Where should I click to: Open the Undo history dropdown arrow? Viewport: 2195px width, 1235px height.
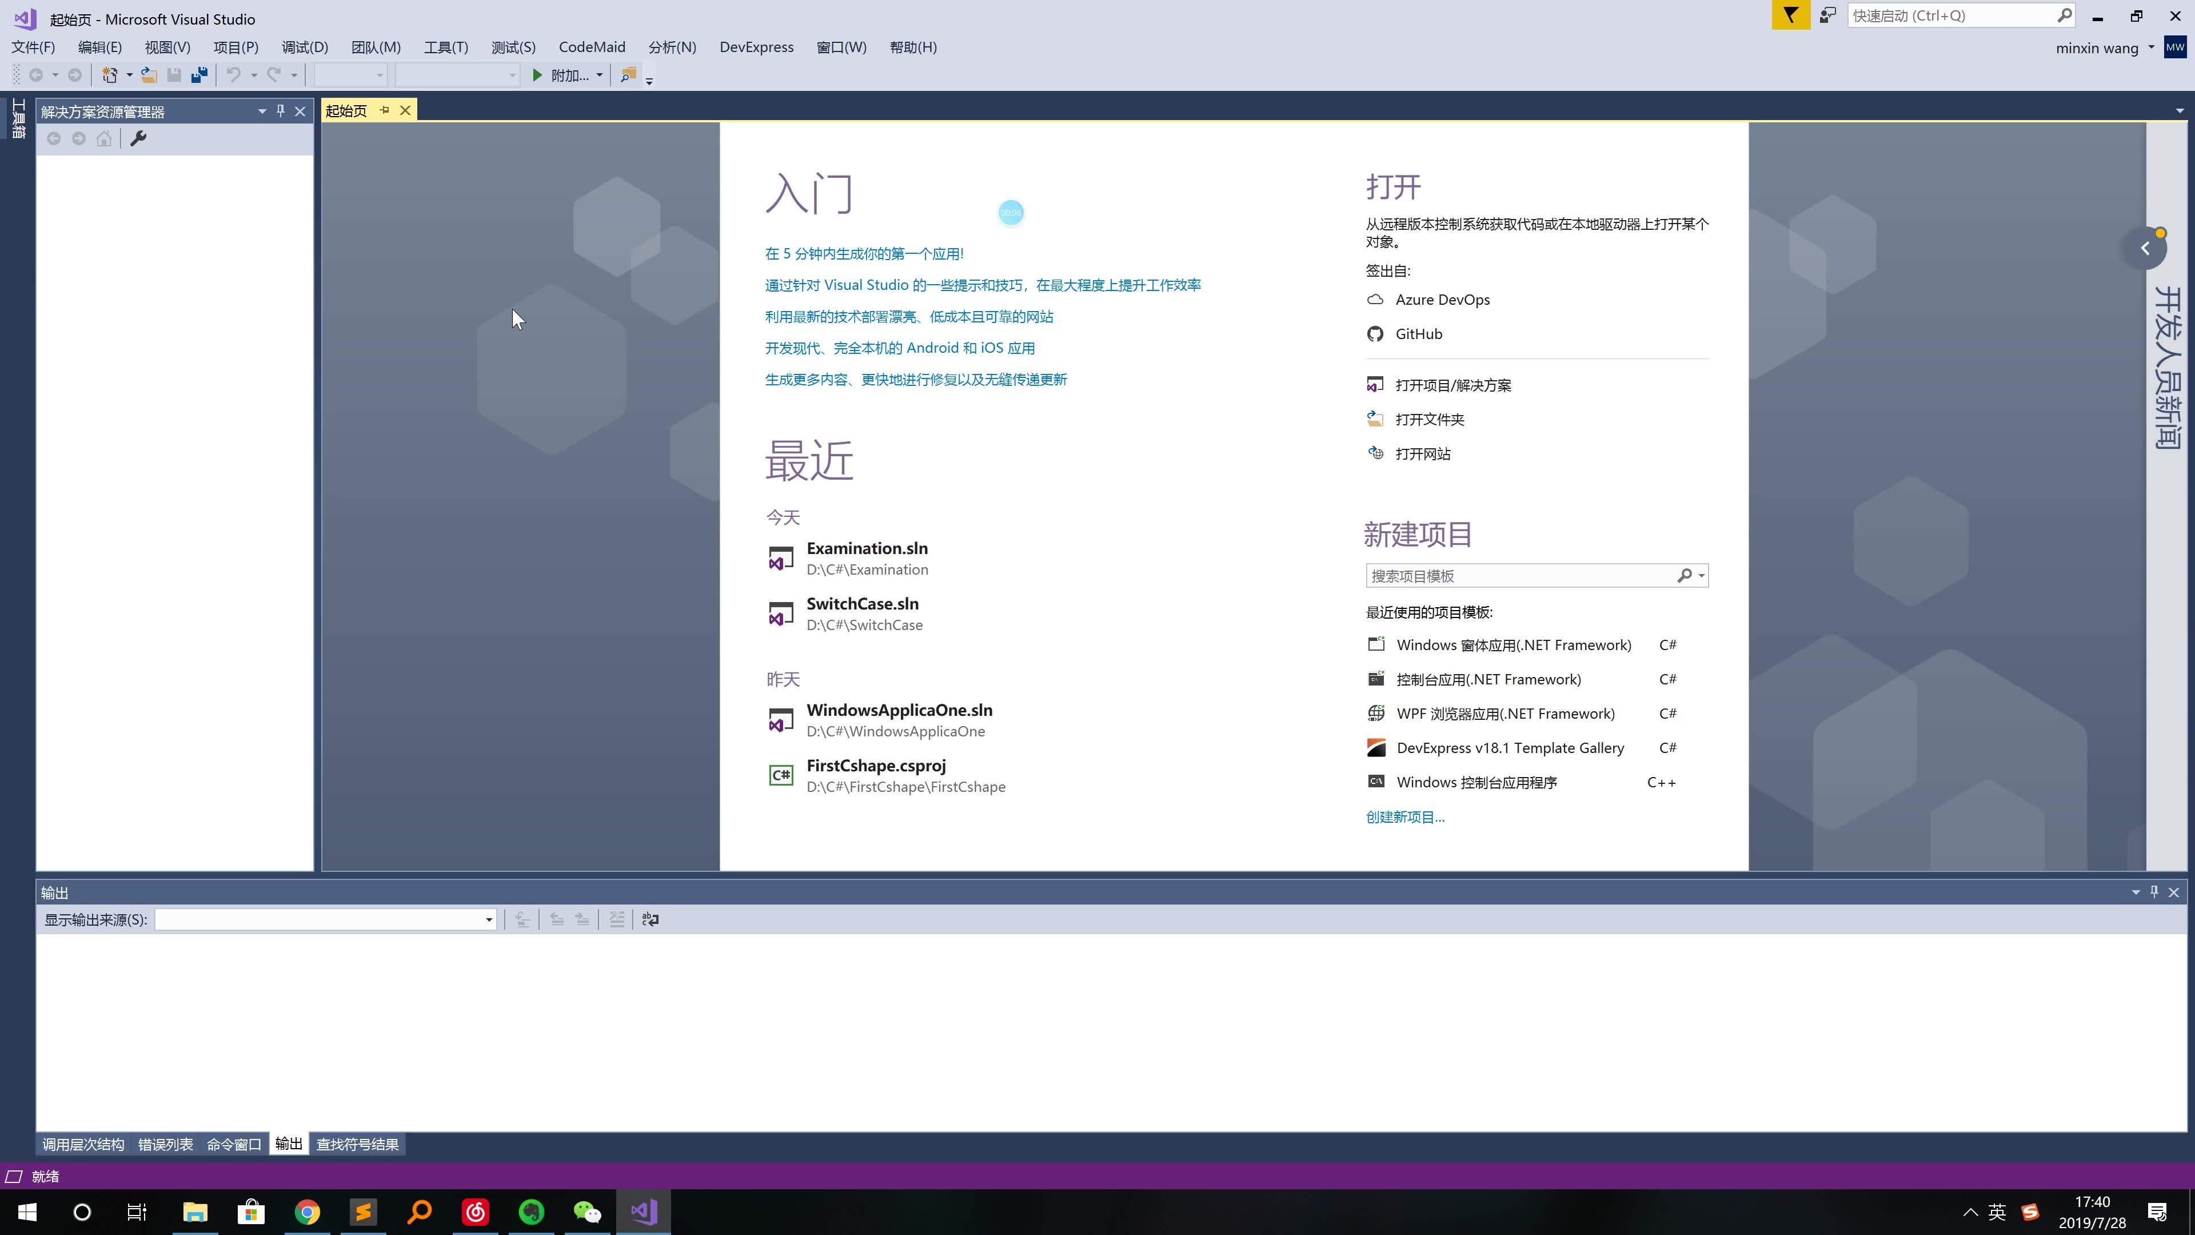(x=254, y=75)
